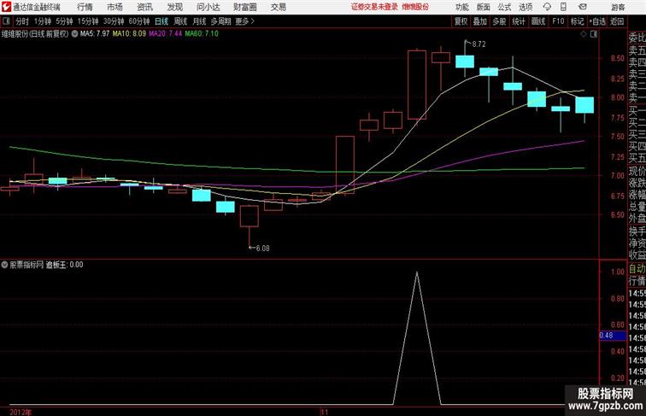646x416 pixels.
Task: Click the diamond icon above the chart
Action: pos(584,34)
